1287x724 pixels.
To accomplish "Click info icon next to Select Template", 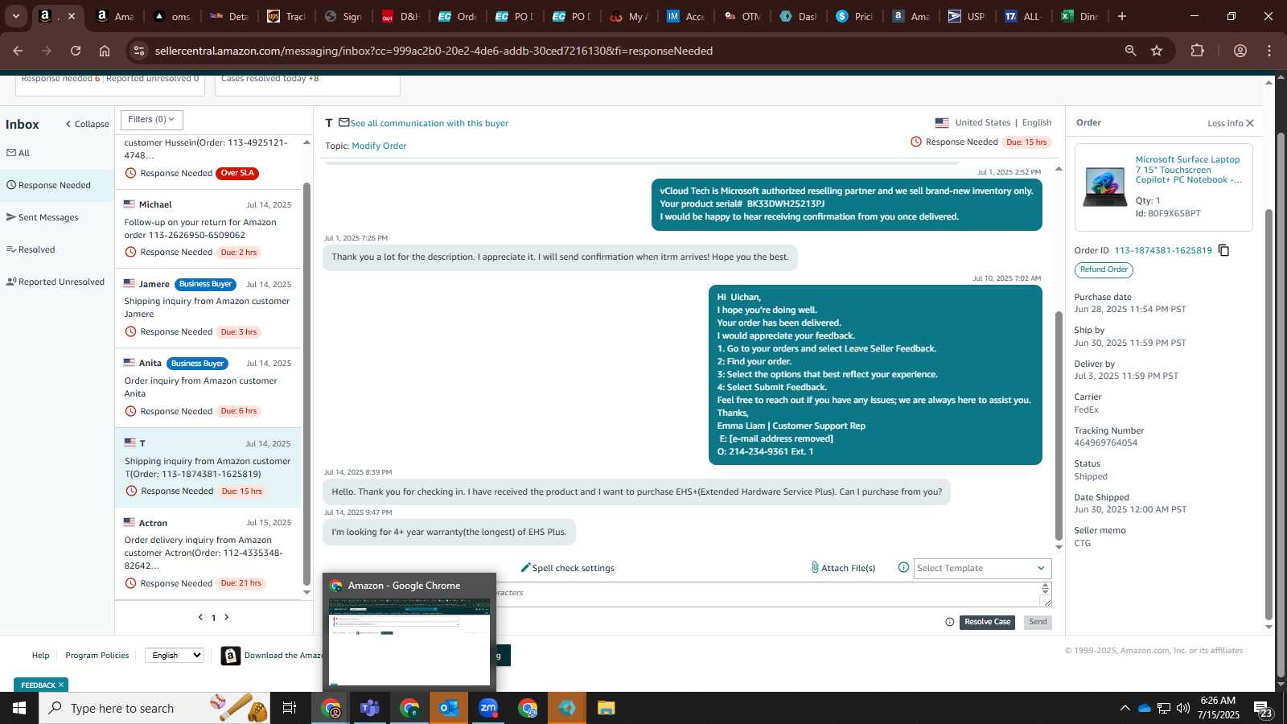I will tap(903, 568).
